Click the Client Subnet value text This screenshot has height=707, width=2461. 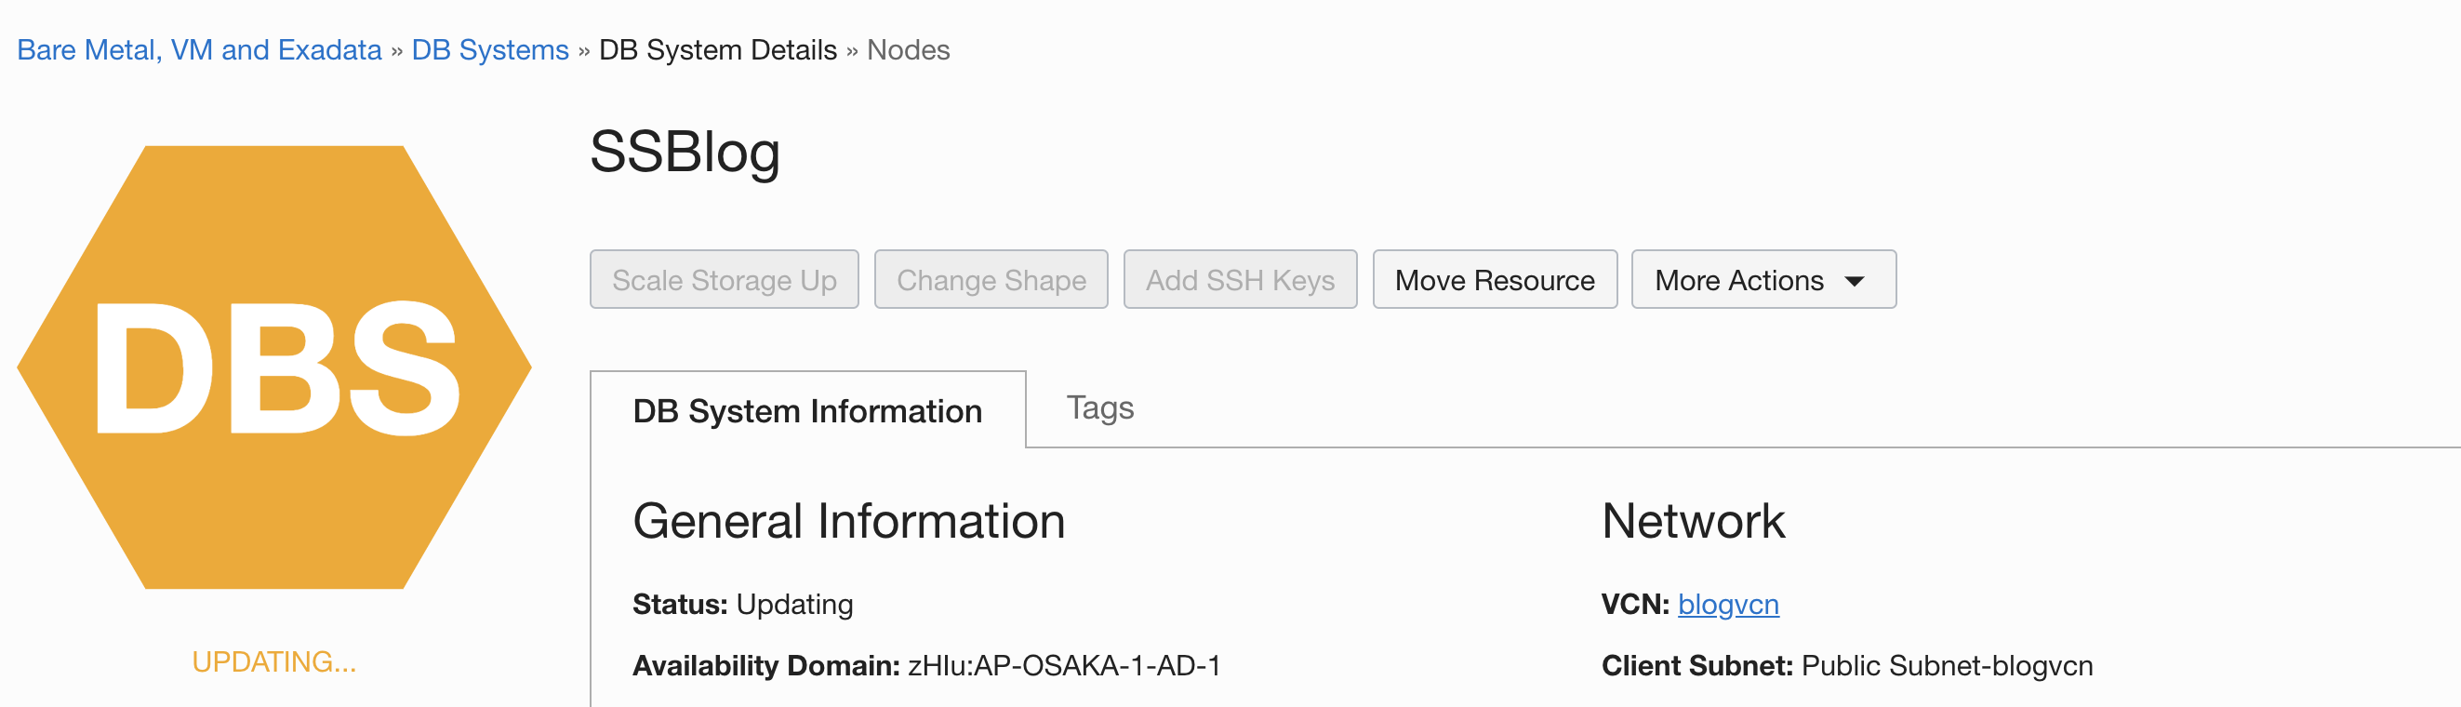[x=1947, y=666]
